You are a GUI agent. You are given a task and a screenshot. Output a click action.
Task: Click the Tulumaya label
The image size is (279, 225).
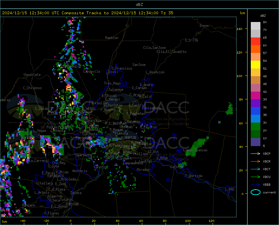click(x=116, y=89)
